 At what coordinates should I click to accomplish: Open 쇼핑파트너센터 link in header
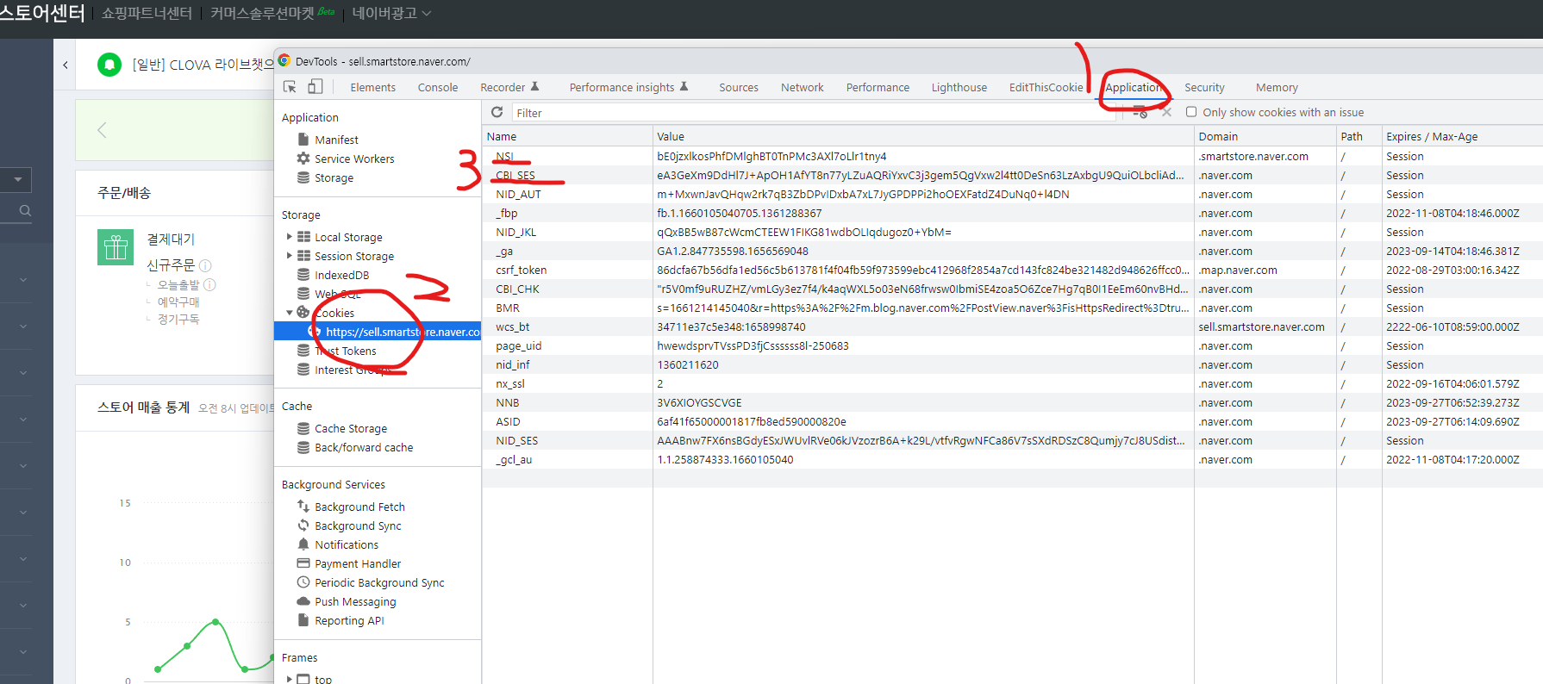[x=147, y=13]
